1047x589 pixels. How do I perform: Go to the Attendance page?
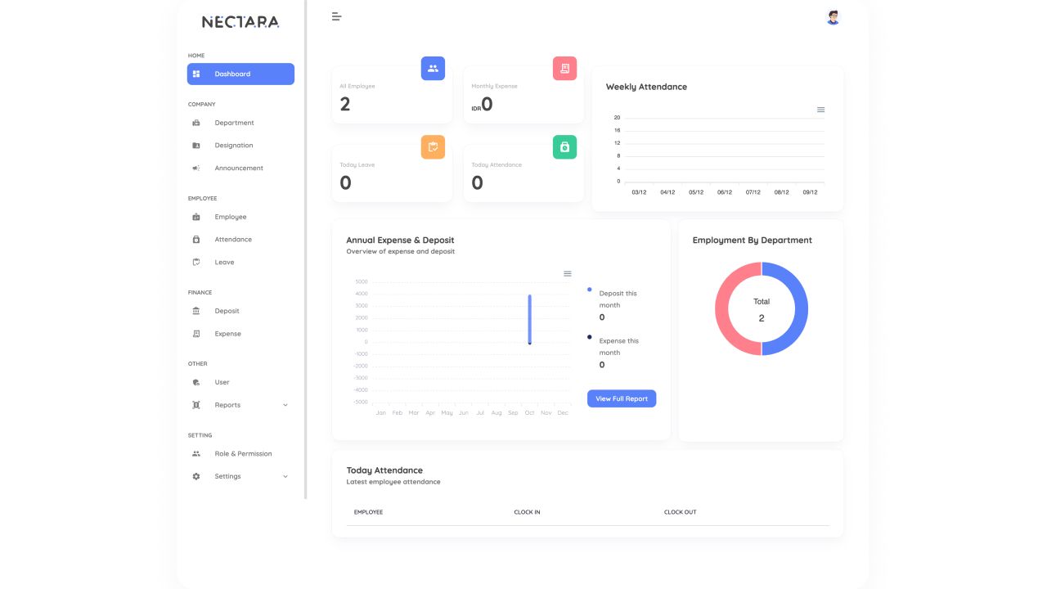point(240,240)
